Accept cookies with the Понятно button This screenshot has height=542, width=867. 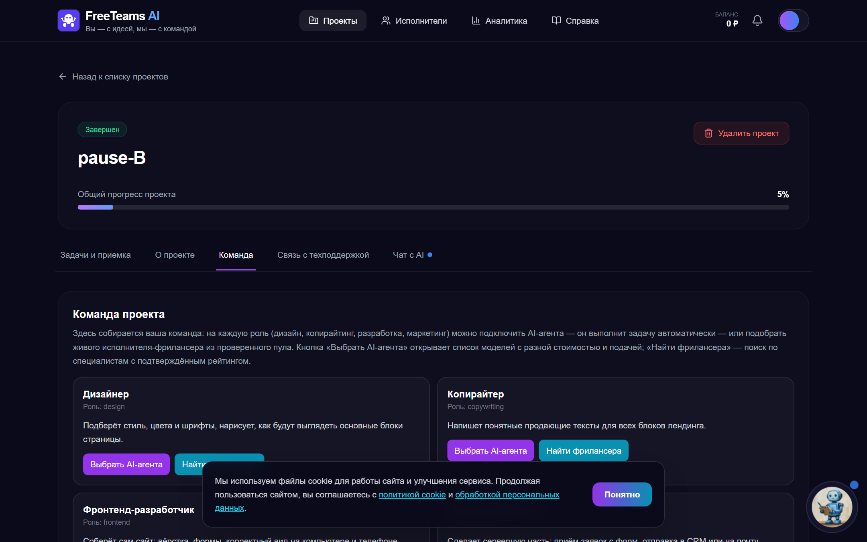pyautogui.click(x=622, y=495)
